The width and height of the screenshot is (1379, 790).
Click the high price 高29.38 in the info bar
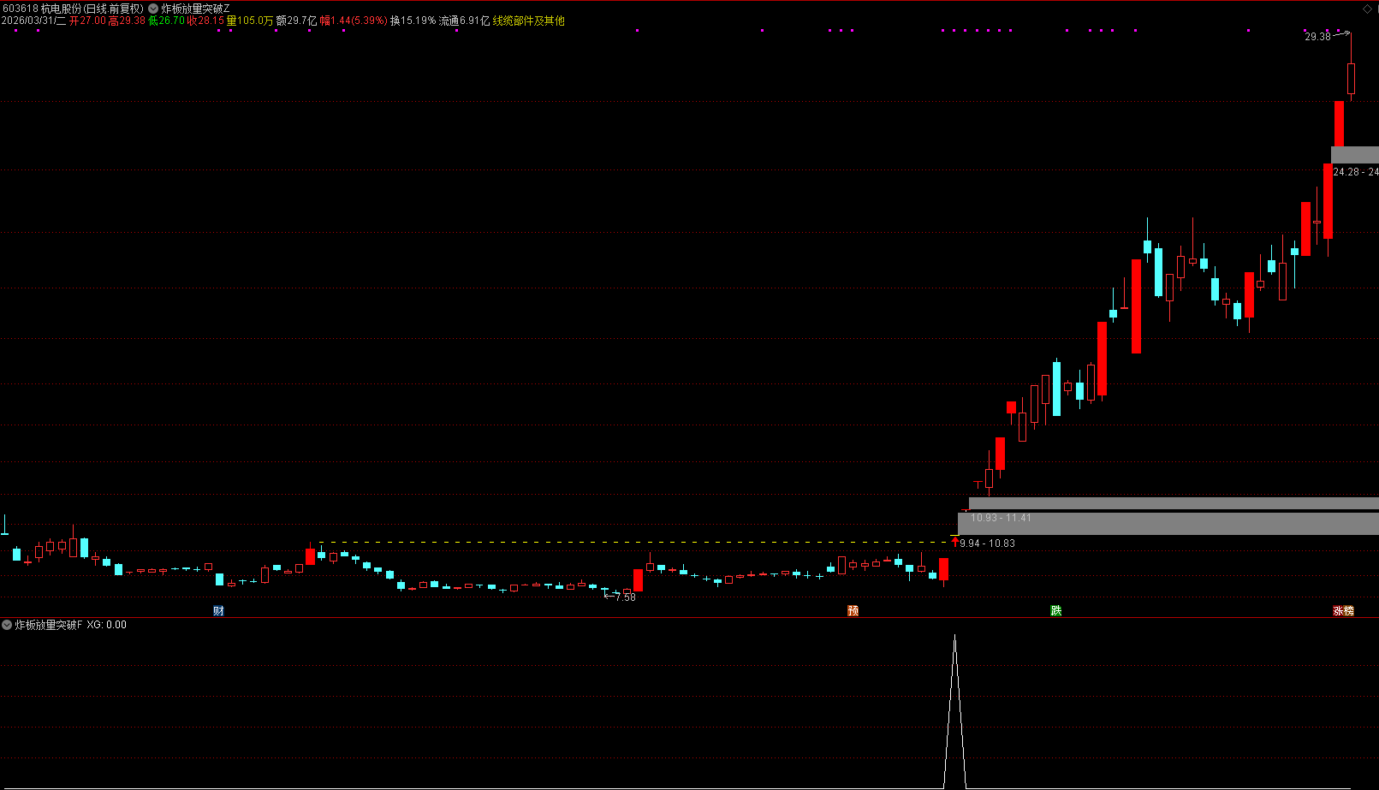click(x=127, y=21)
